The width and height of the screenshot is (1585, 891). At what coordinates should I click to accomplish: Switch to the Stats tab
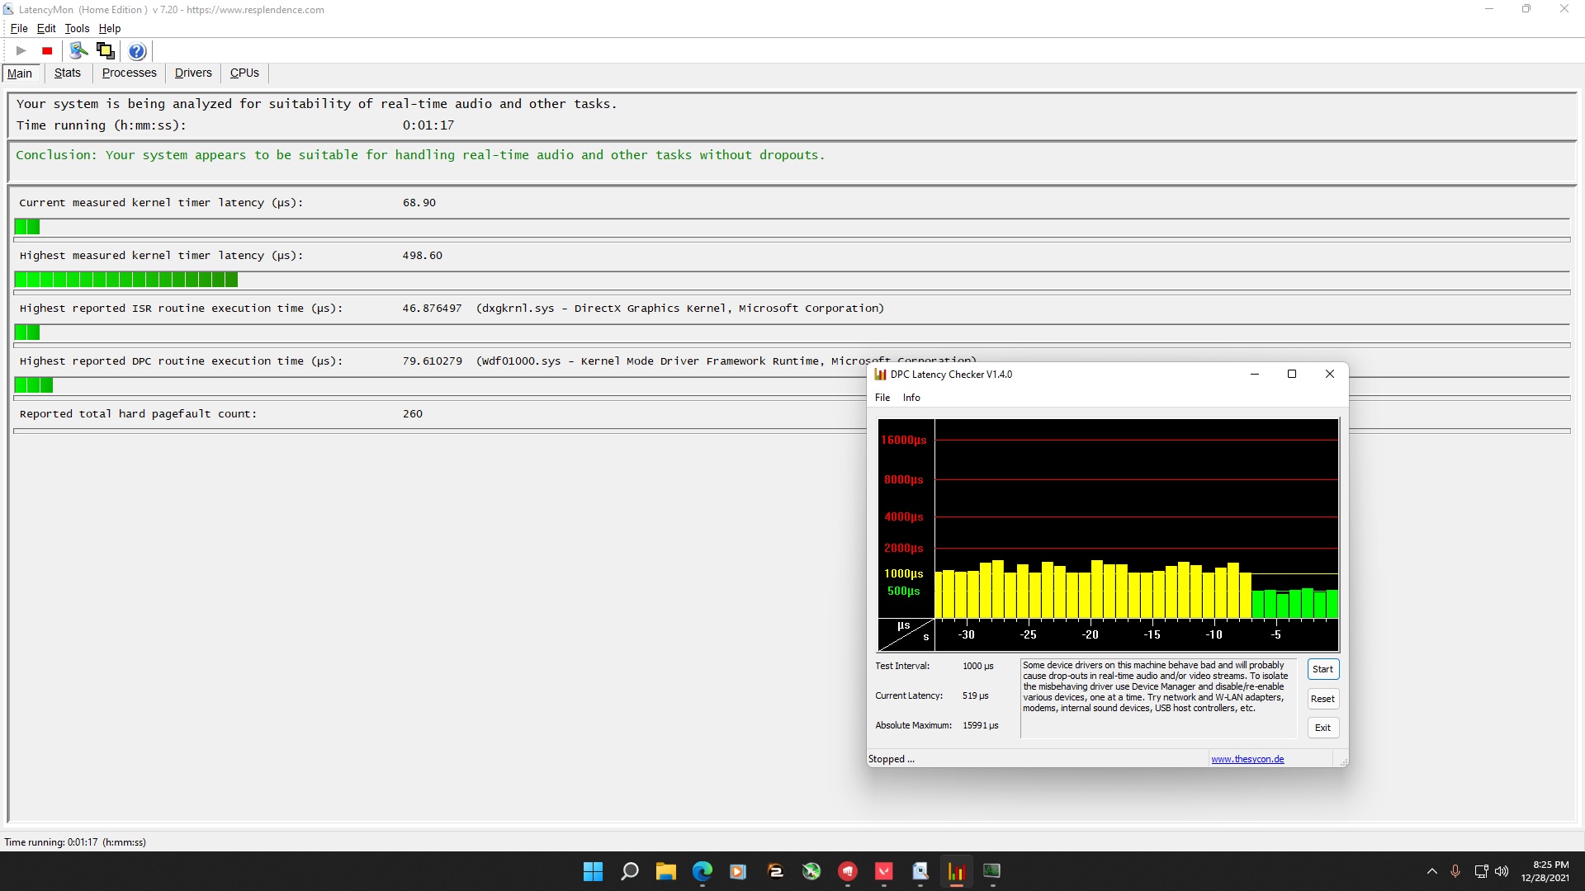[68, 73]
